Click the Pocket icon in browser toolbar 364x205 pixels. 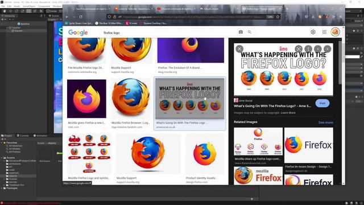(x=307, y=17)
